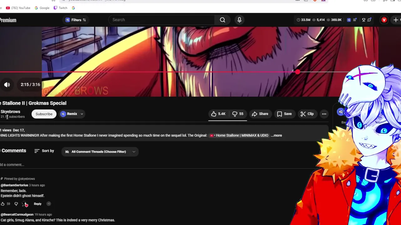Expand the Remix dropdown arrow
401x225 pixels.
82,114
